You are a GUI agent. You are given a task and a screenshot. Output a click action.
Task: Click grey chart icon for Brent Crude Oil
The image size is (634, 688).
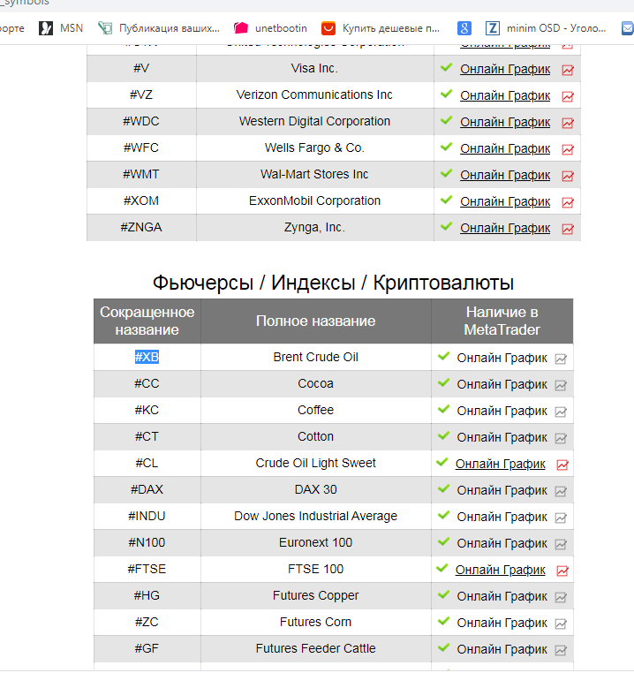[561, 359]
